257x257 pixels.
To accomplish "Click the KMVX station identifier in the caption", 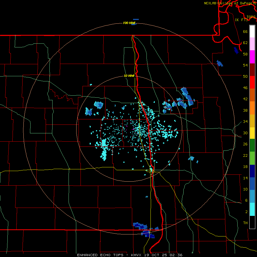I will click(137, 255).
